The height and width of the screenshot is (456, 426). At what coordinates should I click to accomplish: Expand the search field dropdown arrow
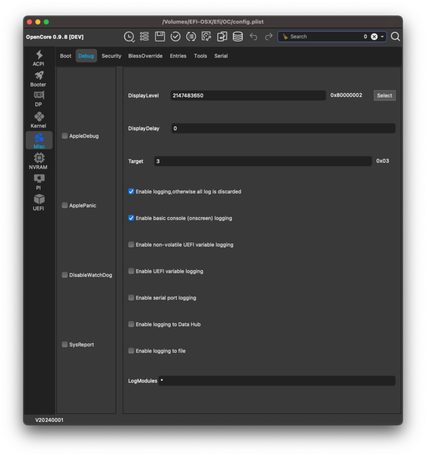tap(383, 36)
